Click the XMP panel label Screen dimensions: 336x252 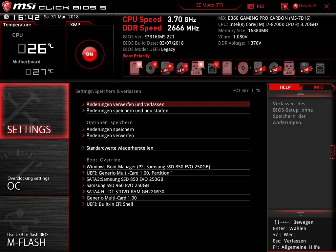(x=75, y=25)
